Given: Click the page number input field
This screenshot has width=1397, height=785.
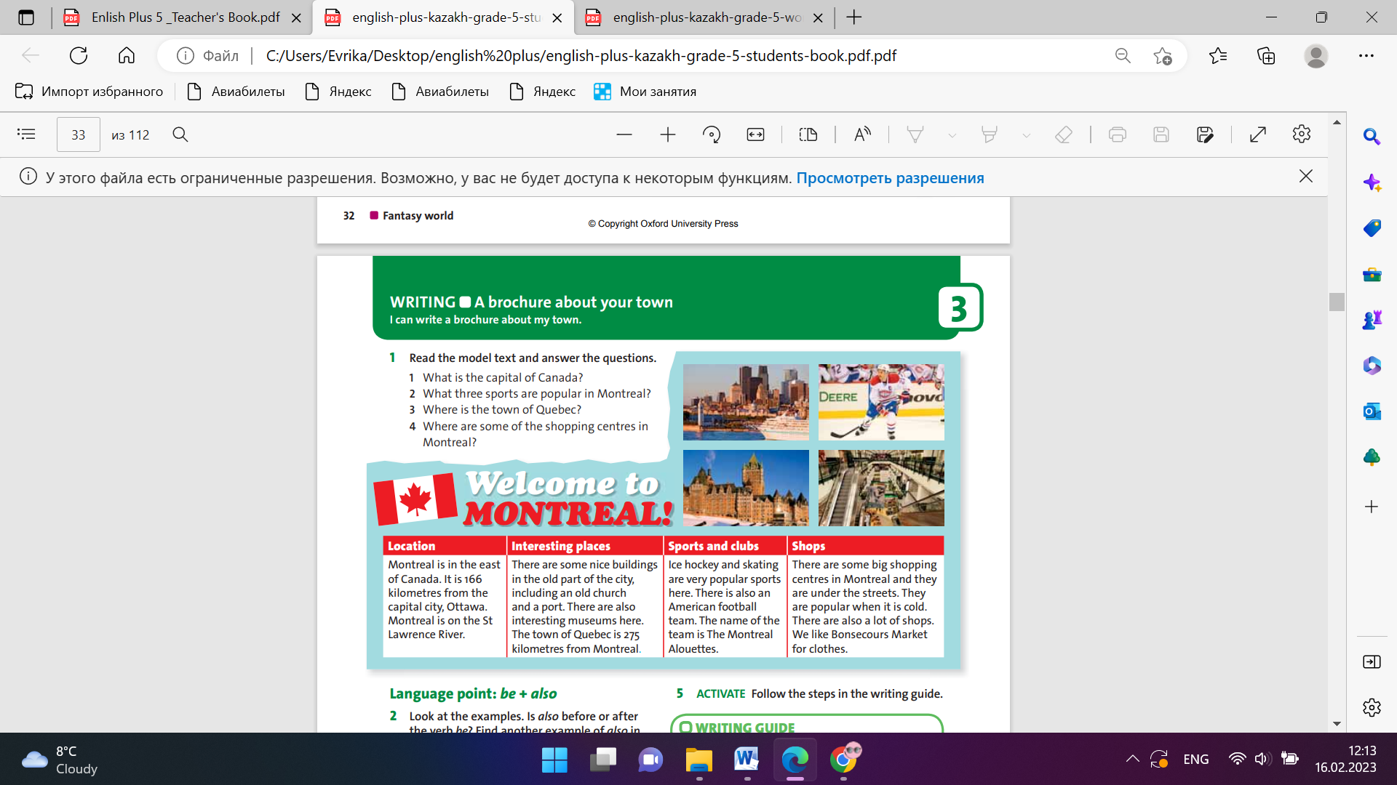Looking at the screenshot, I should [79, 134].
